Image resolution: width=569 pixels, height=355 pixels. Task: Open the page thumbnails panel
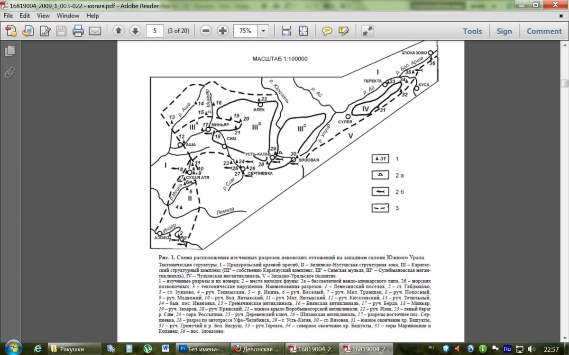click(10, 51)
